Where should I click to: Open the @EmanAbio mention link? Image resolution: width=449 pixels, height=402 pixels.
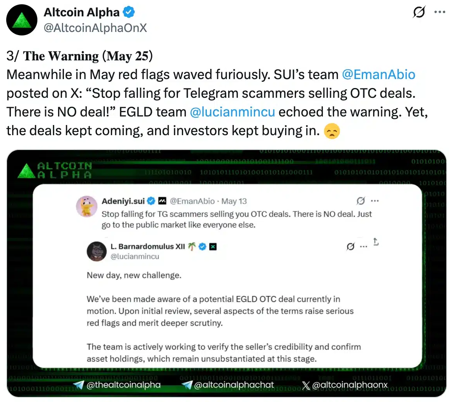tap(379, 74)
